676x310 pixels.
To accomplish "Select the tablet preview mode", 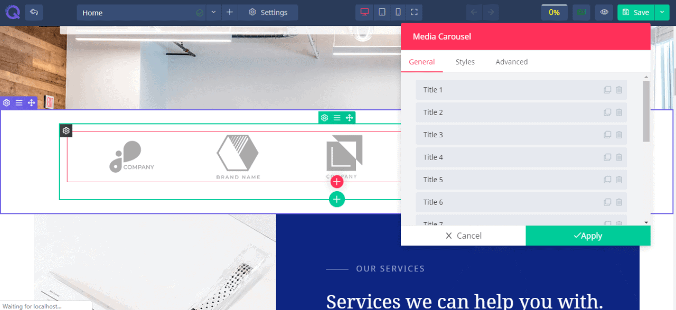I will (x=382, y=12).
